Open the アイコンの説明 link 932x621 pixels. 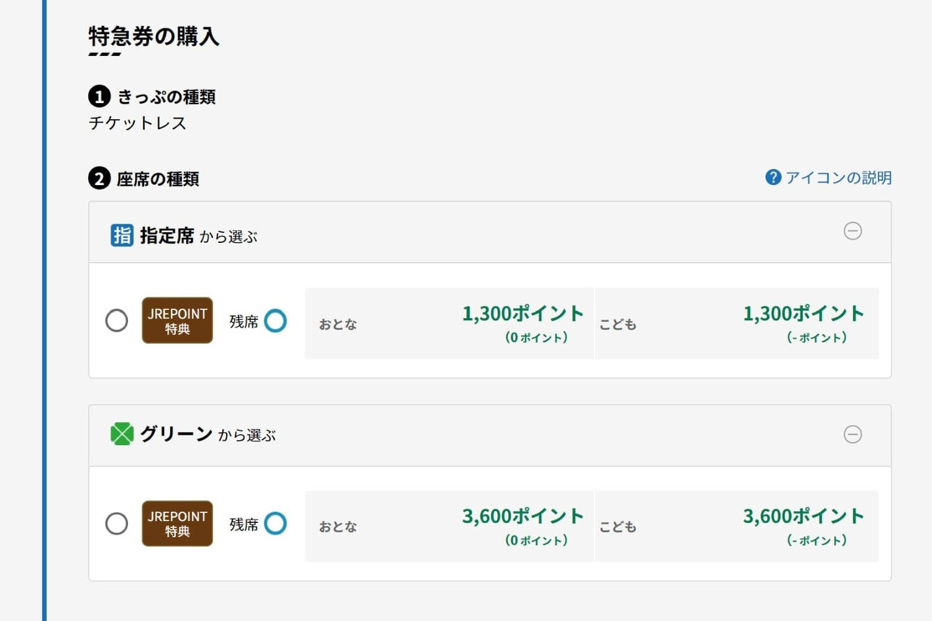point(838,178)
